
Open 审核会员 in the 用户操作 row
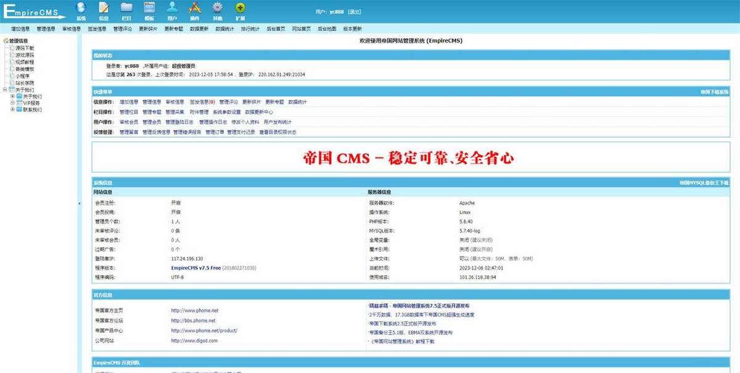point(129,122)
